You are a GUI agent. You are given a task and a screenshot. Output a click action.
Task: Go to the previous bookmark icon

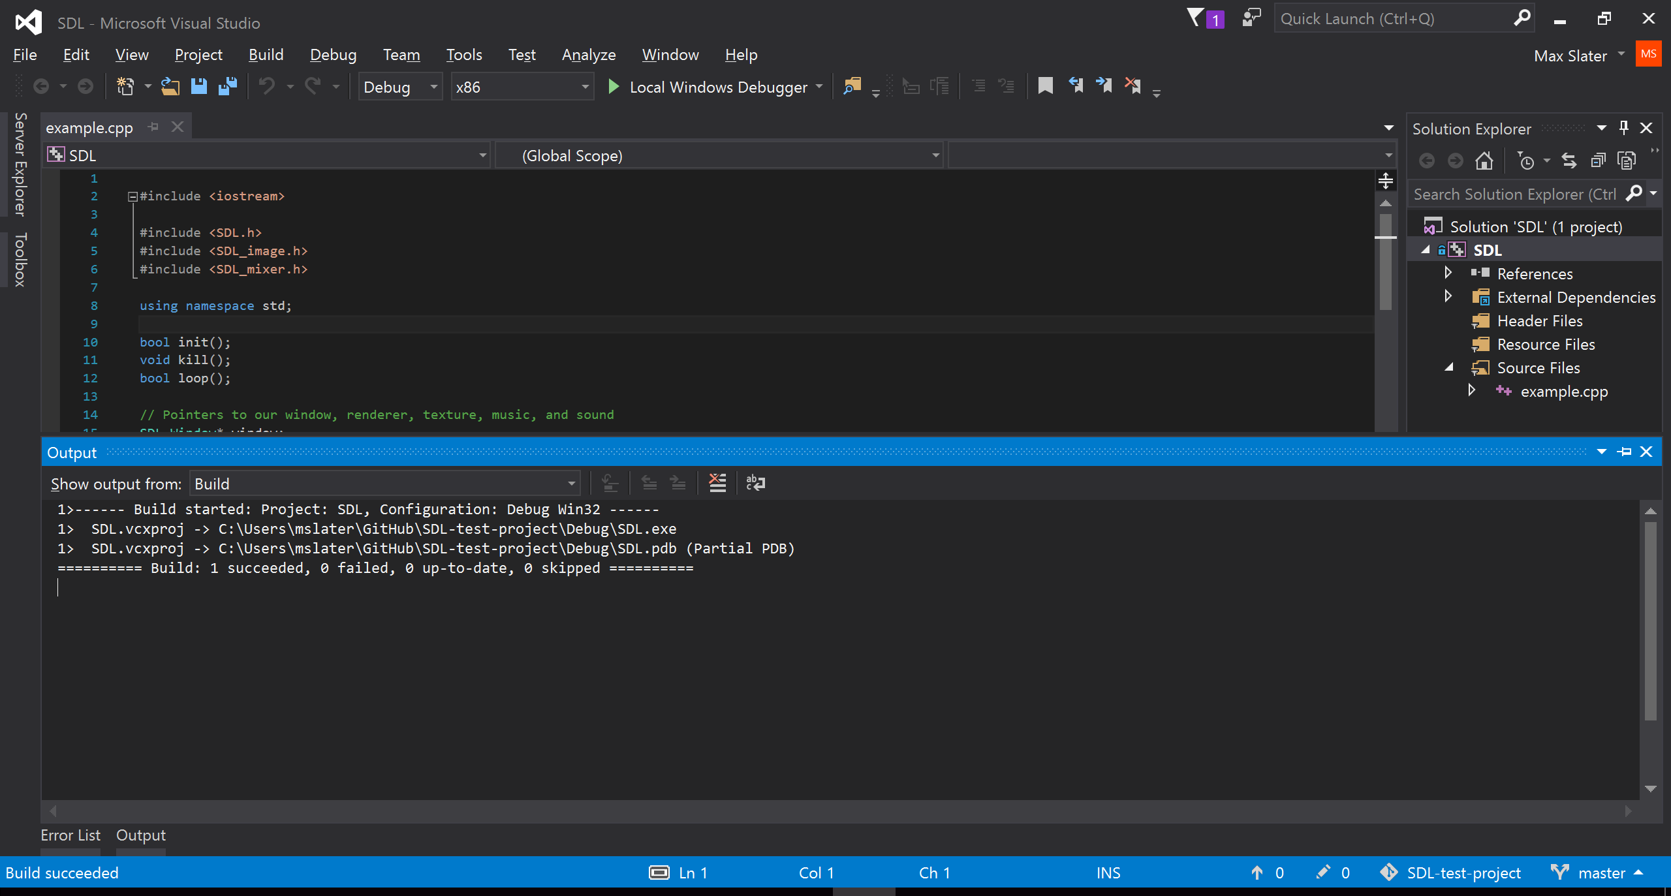point(1075,86)
